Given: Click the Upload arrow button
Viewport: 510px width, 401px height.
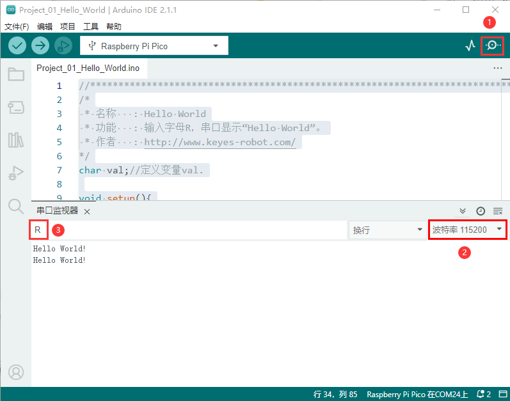Looking at the screenshot, I should (x=40, y=46).
